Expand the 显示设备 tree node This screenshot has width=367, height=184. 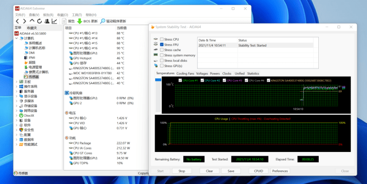17,96
